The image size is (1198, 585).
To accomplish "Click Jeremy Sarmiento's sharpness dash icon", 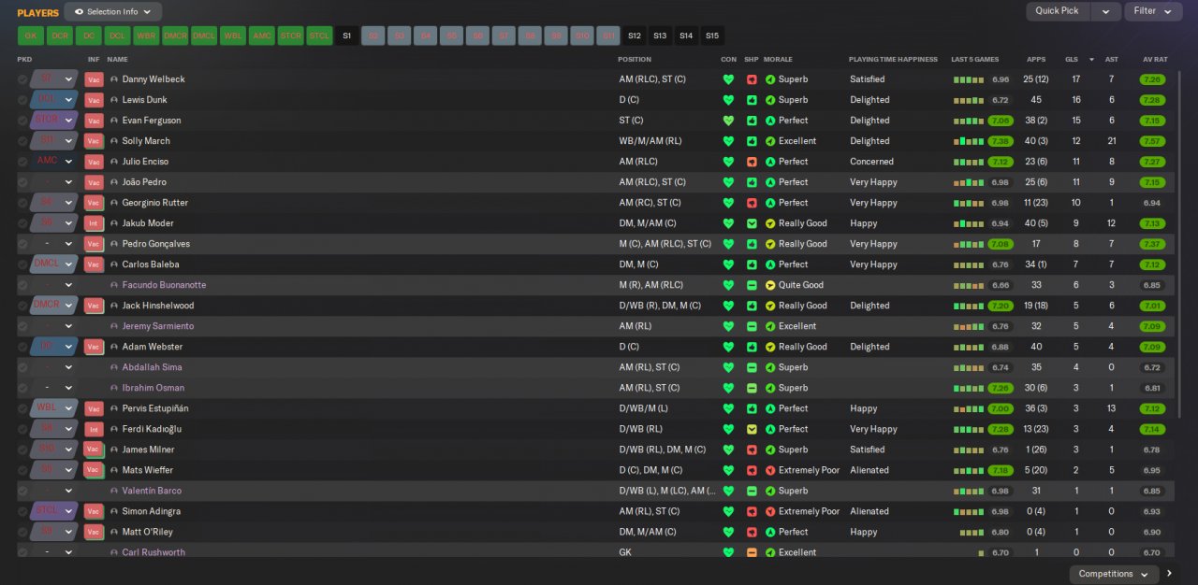I will (752, 326).
